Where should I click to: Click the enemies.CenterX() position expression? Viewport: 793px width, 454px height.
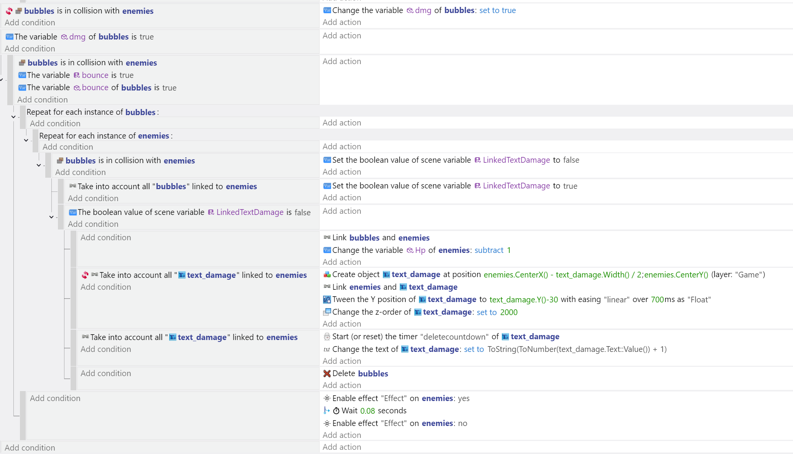562,274
